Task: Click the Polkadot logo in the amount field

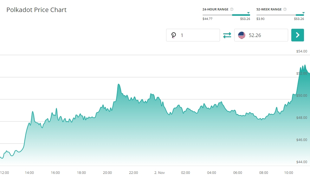Action: tap(173, 35)
